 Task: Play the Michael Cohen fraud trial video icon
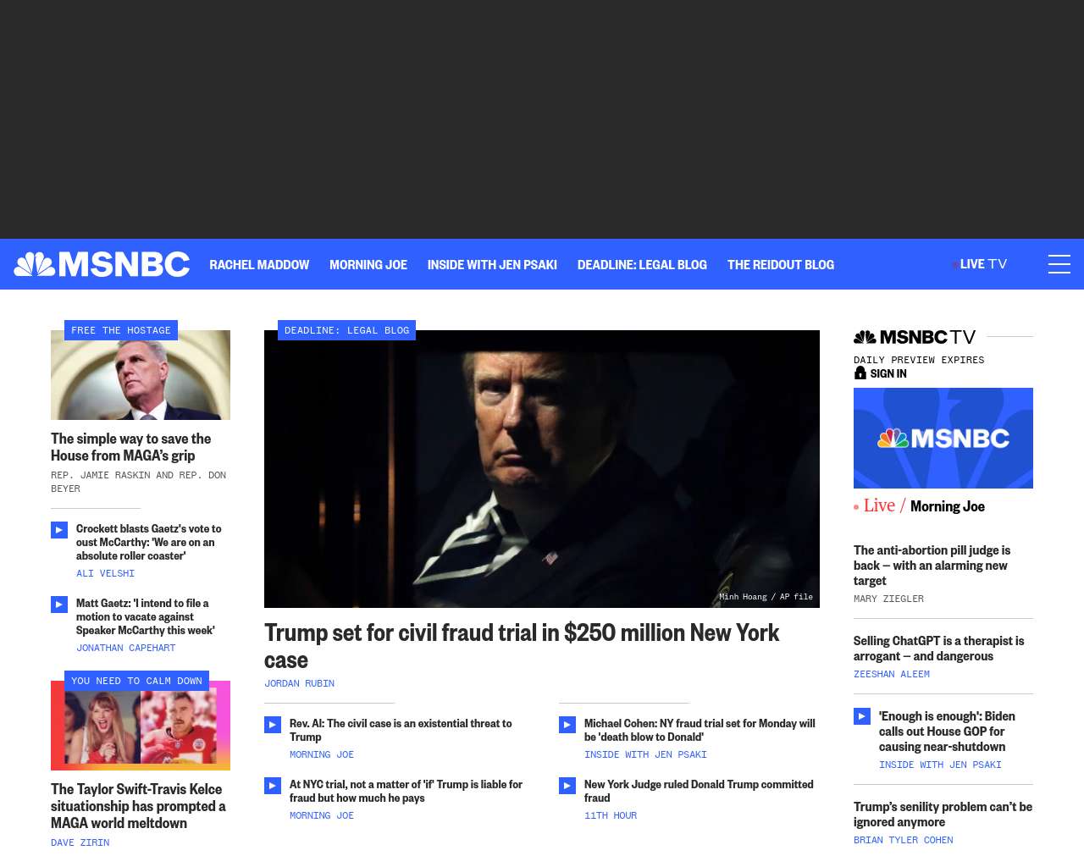(567, 725)
